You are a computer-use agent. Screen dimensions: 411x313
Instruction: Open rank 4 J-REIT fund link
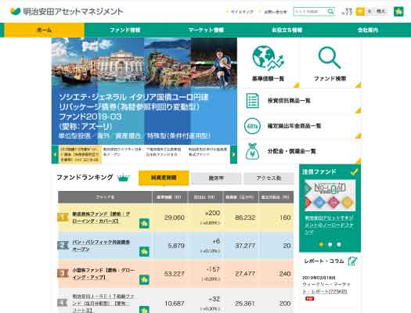point(103,304)
